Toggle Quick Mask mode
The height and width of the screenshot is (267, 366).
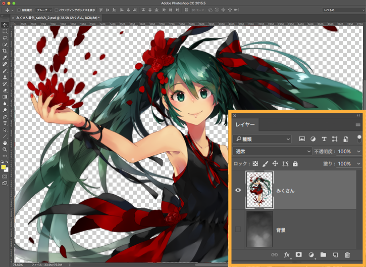click(5, 176)
